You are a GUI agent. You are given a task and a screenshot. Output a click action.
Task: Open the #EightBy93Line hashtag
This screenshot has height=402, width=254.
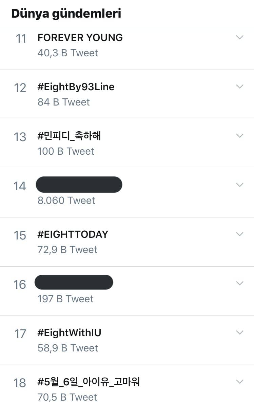(x=76, y=87)
